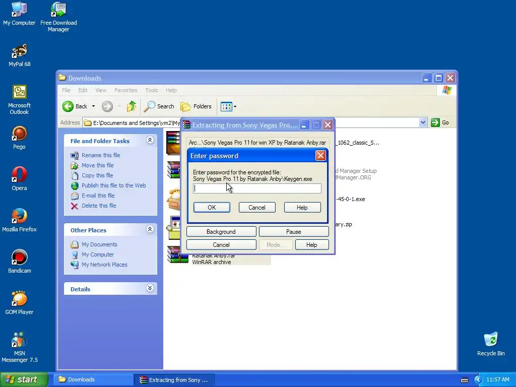The width and height of the screenshot is (516, 387).
Task: Go to My Computer in Other Places
Action: [98, 254]
